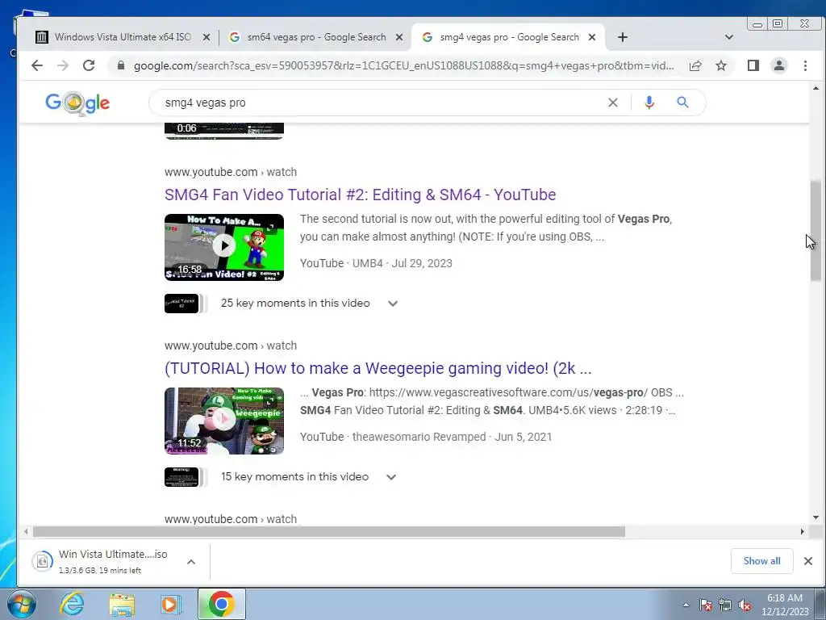Open Windows Explorer folder on taskbar

[122, 605]
